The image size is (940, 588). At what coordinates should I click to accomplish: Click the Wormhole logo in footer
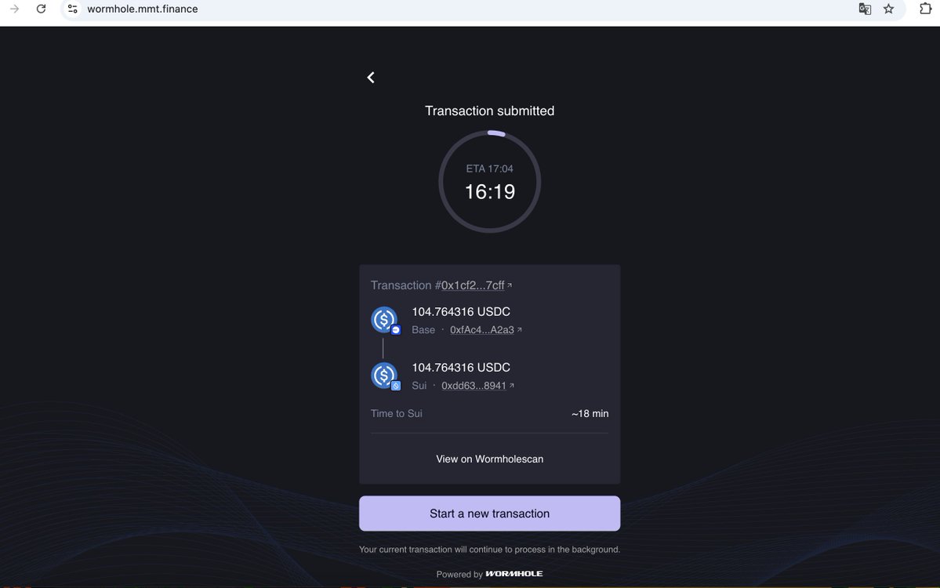[x=514, y=574]
